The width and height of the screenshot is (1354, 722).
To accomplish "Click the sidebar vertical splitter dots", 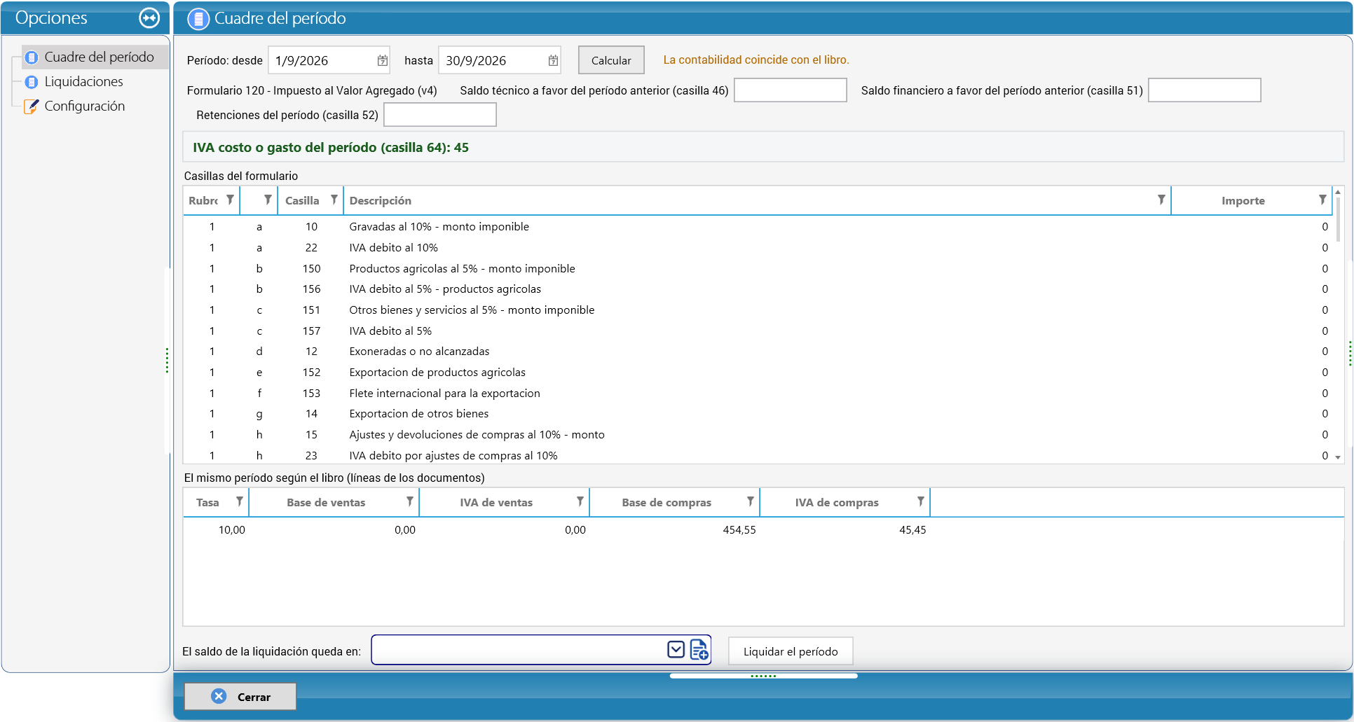I will tap(167, 361).
